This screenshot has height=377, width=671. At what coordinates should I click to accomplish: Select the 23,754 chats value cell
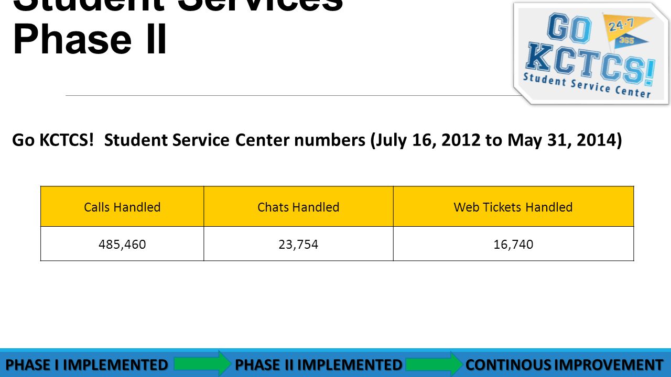[298, 244]
